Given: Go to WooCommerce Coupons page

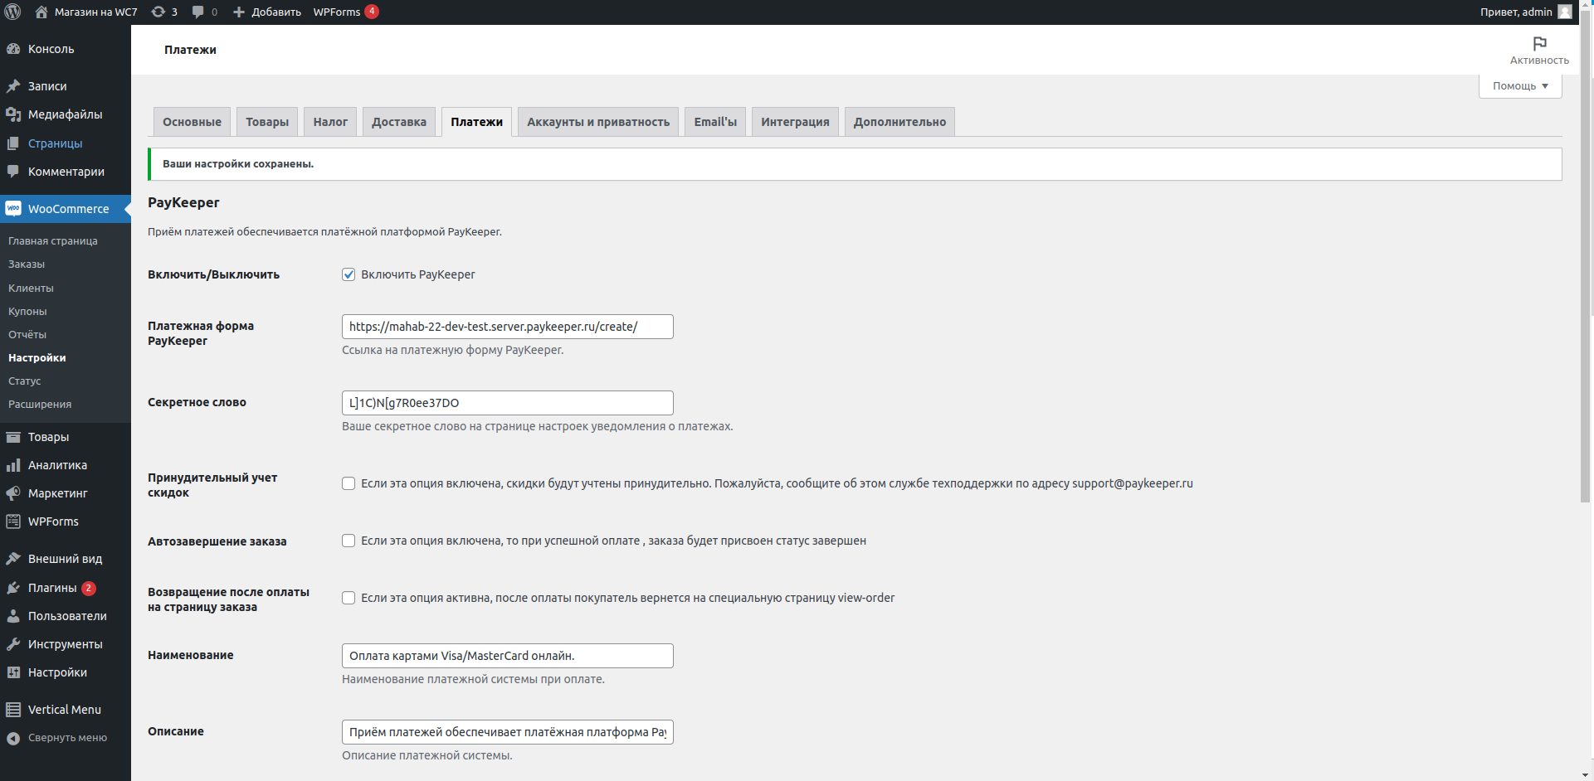Looking at the screenshot, I should (27, 312).
